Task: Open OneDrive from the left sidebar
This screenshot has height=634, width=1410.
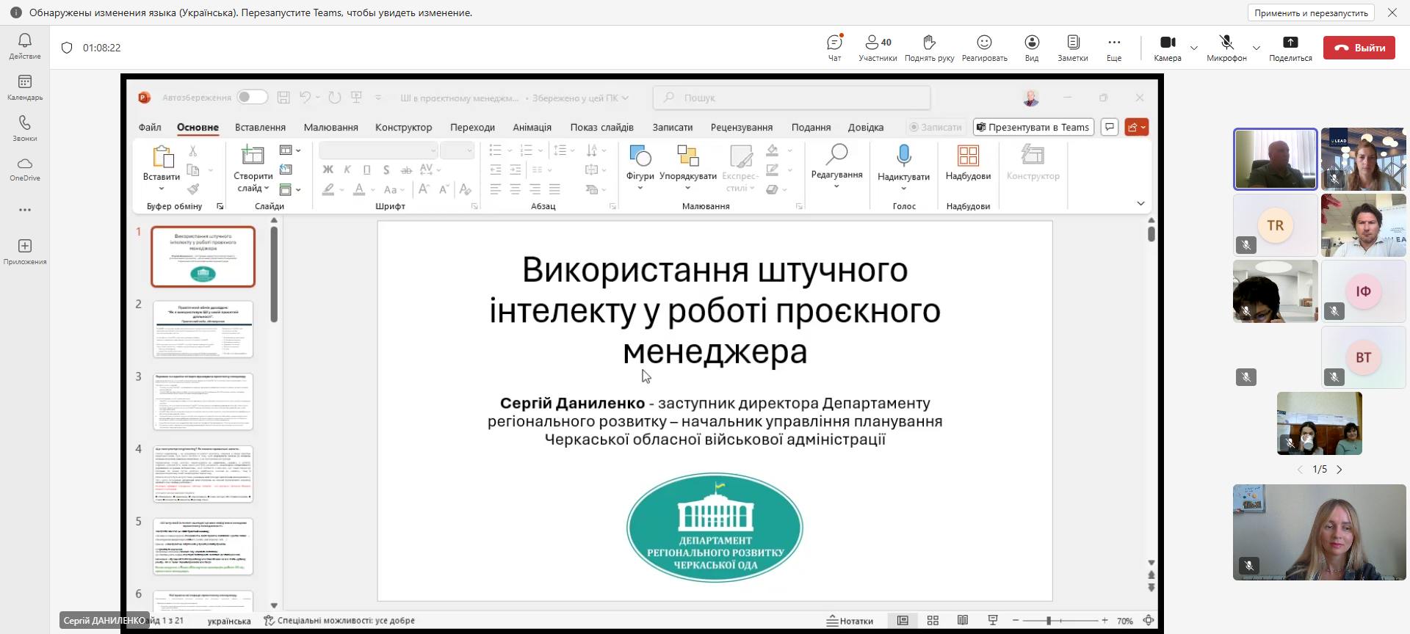Action: (25, 169)
